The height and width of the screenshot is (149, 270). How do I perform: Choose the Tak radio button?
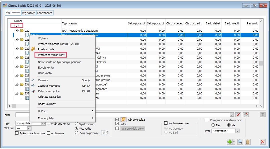213,125
